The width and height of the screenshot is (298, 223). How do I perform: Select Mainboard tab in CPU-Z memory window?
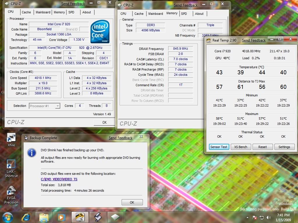coord(156,14)
